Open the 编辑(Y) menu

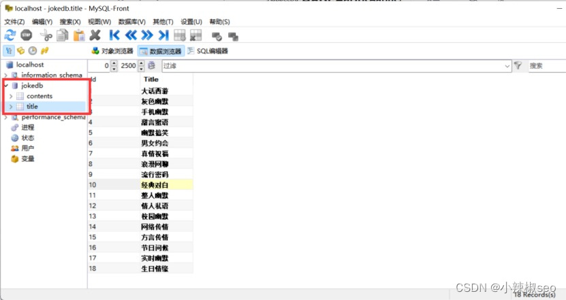point(42,22)
